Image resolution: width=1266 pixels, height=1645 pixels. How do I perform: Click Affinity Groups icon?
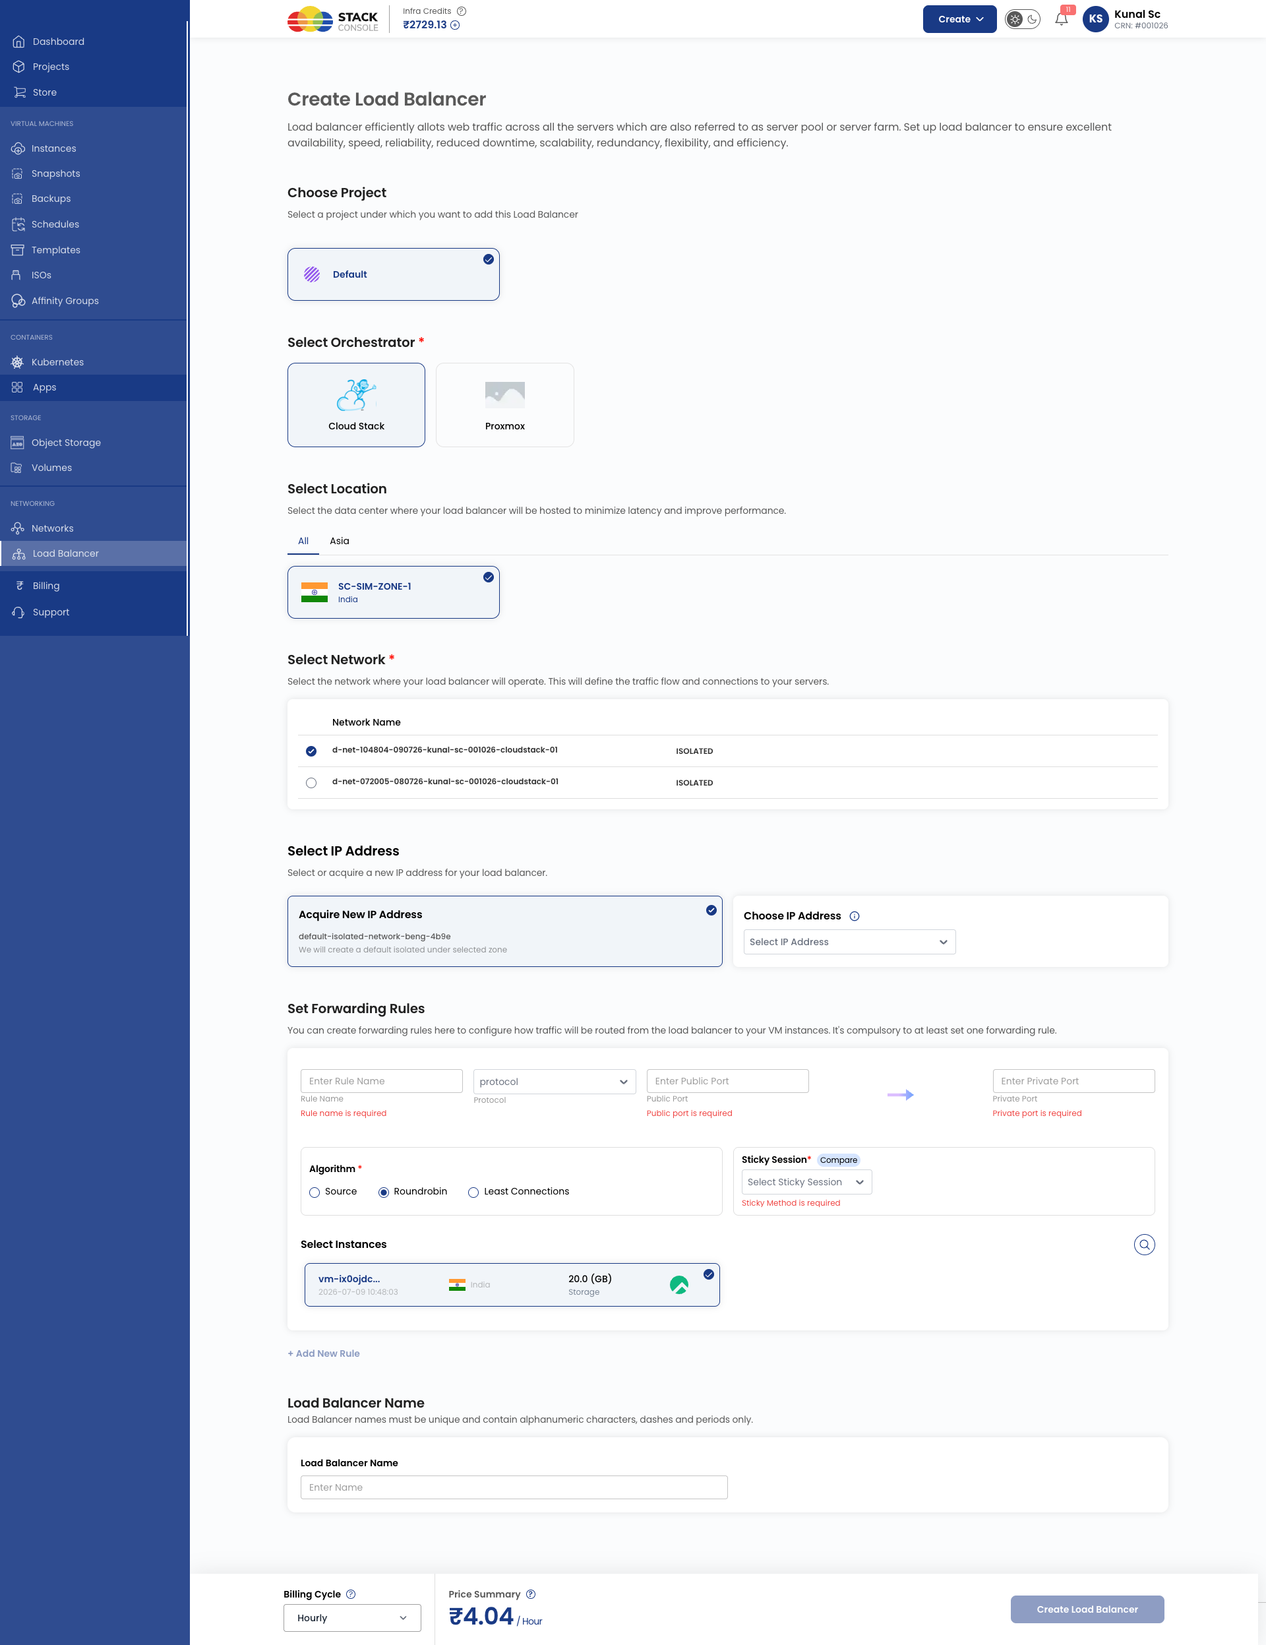[x=18, y=301]
